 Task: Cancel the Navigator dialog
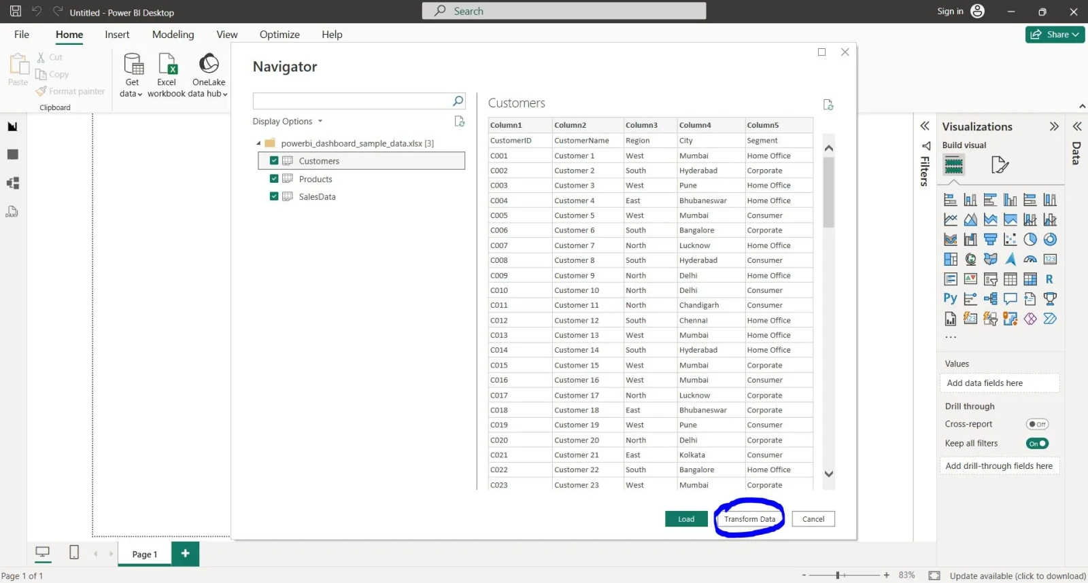[813, 519]
